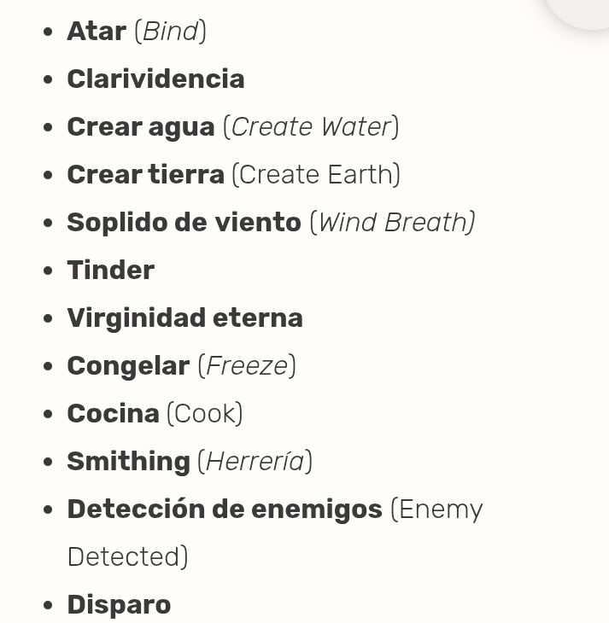
Task: Click the bold word Congelar
Action: click(128, 366)
